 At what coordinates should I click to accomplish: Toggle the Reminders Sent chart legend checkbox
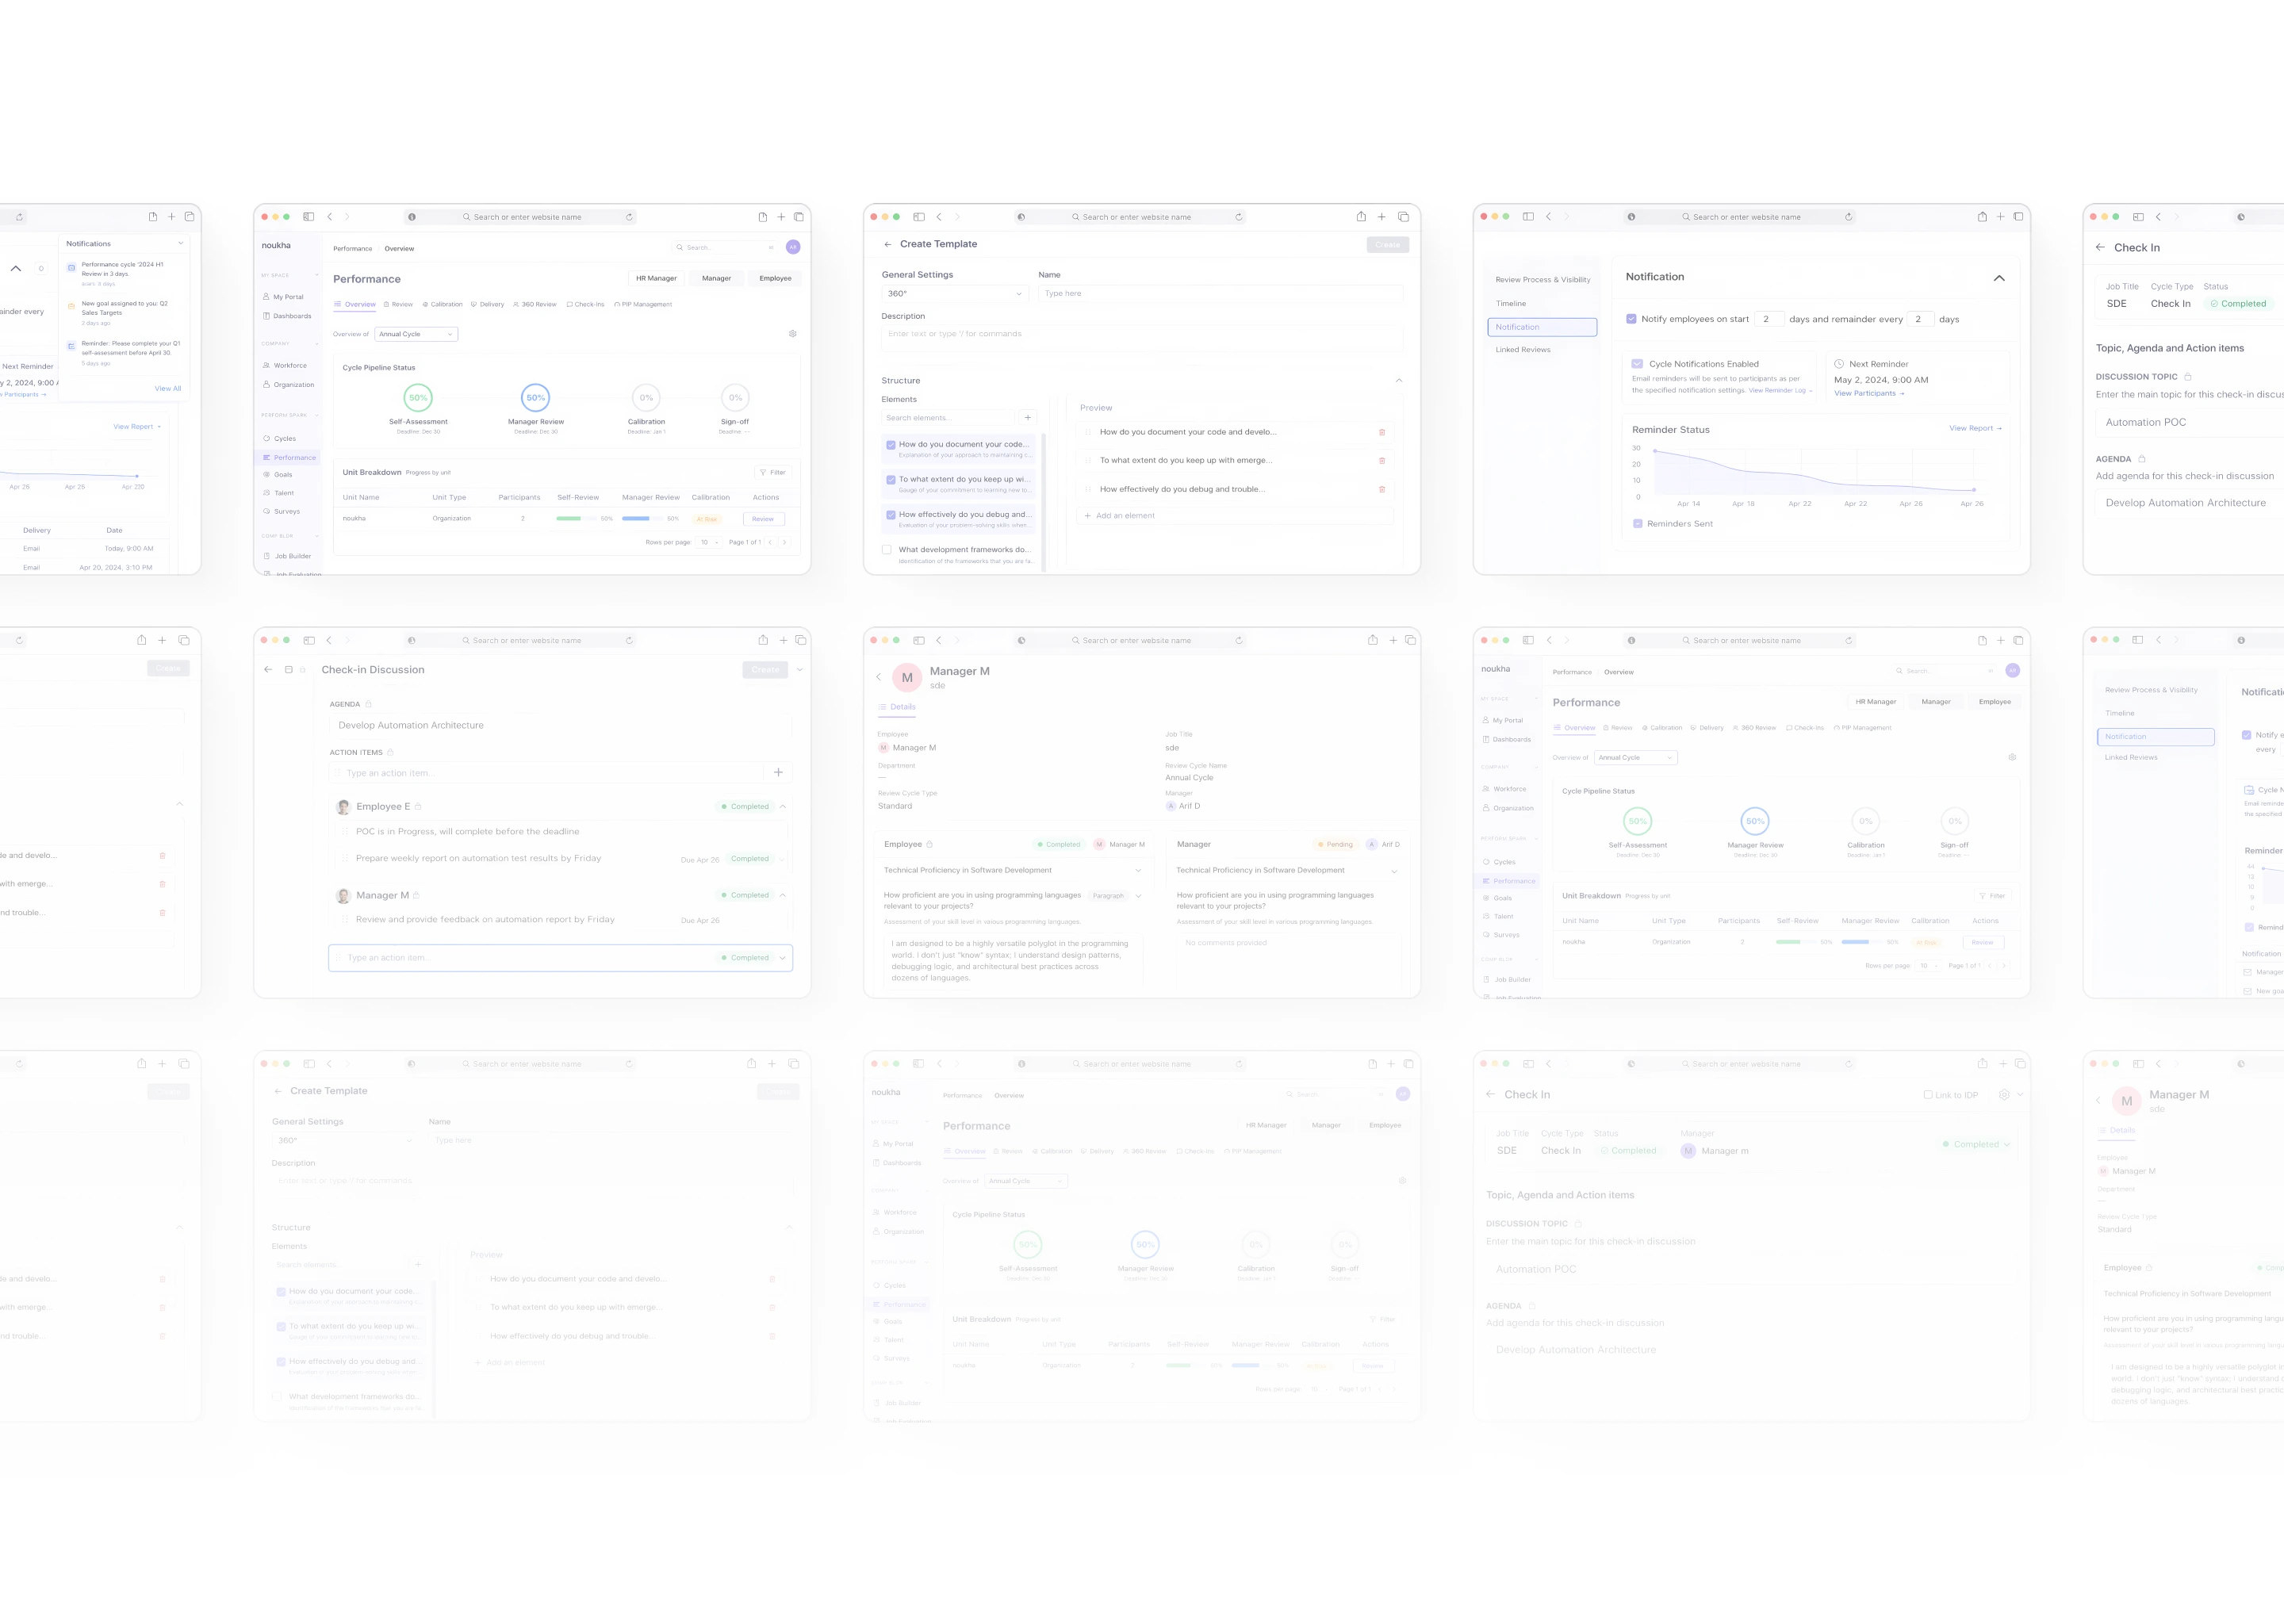[1638, 524]
